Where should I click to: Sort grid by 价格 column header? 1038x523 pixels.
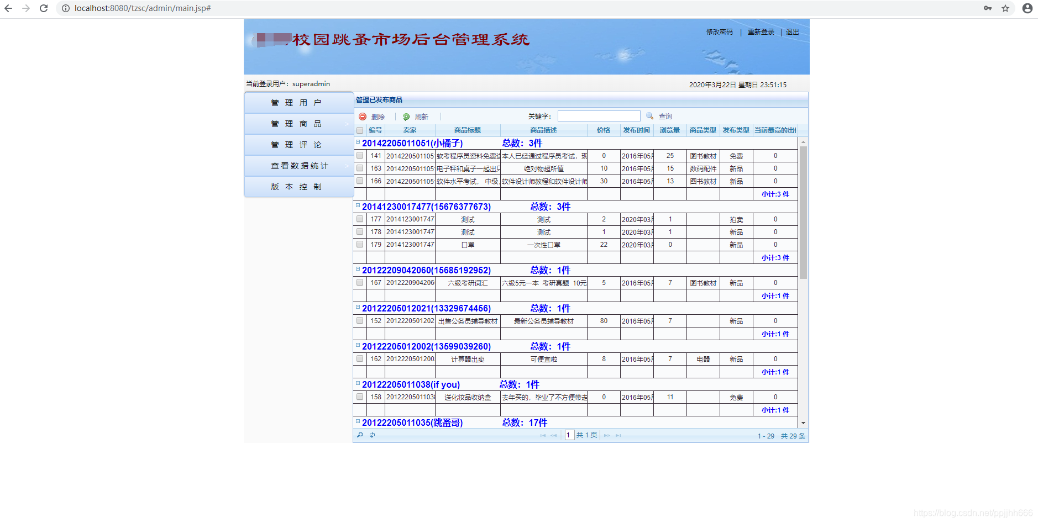click(604, 130)
